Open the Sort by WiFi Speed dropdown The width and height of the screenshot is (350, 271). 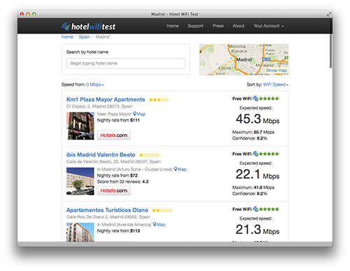(276, 85)
